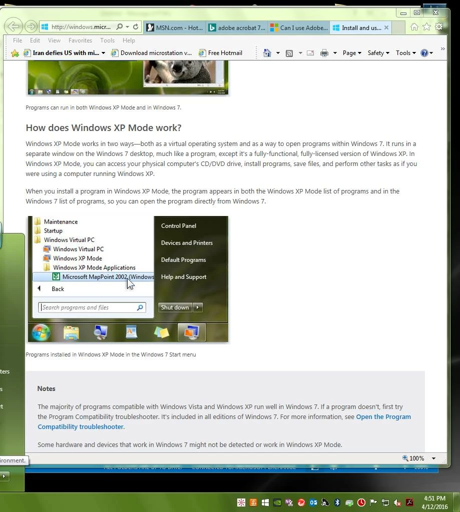Open a new blank tab

[398, 28]
